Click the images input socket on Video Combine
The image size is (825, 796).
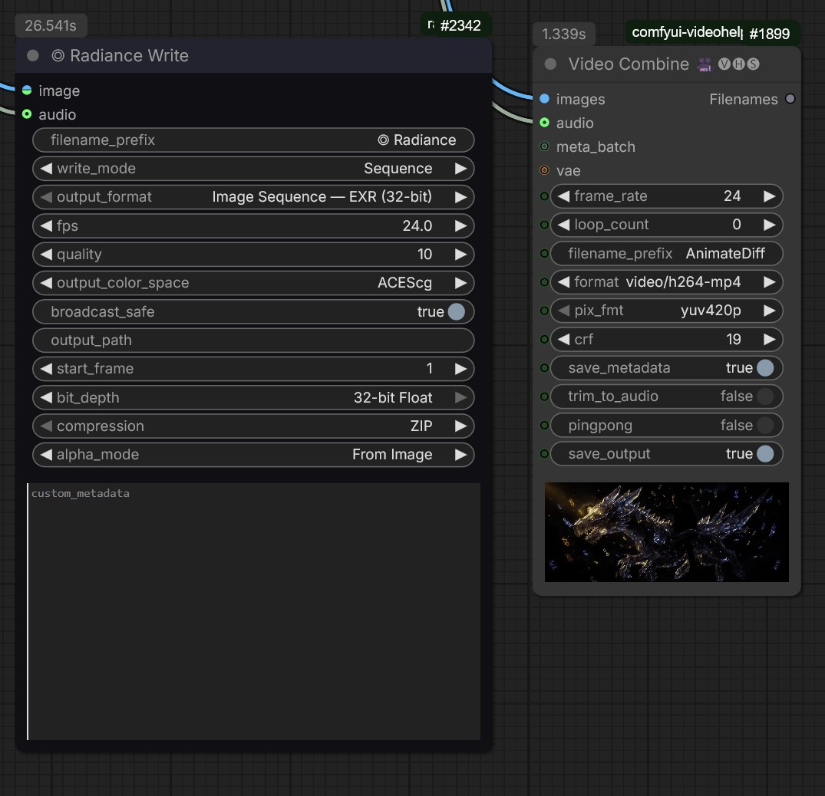[545, 99]
